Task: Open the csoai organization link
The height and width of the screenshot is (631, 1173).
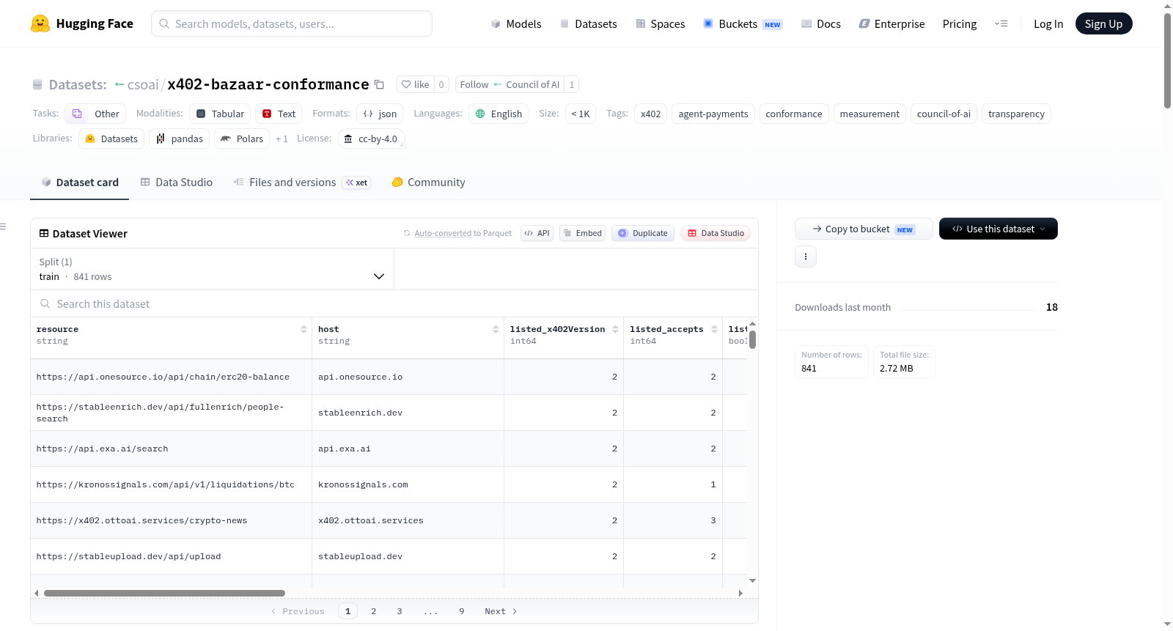Action: pyautogui.click(x=143, y=84)
